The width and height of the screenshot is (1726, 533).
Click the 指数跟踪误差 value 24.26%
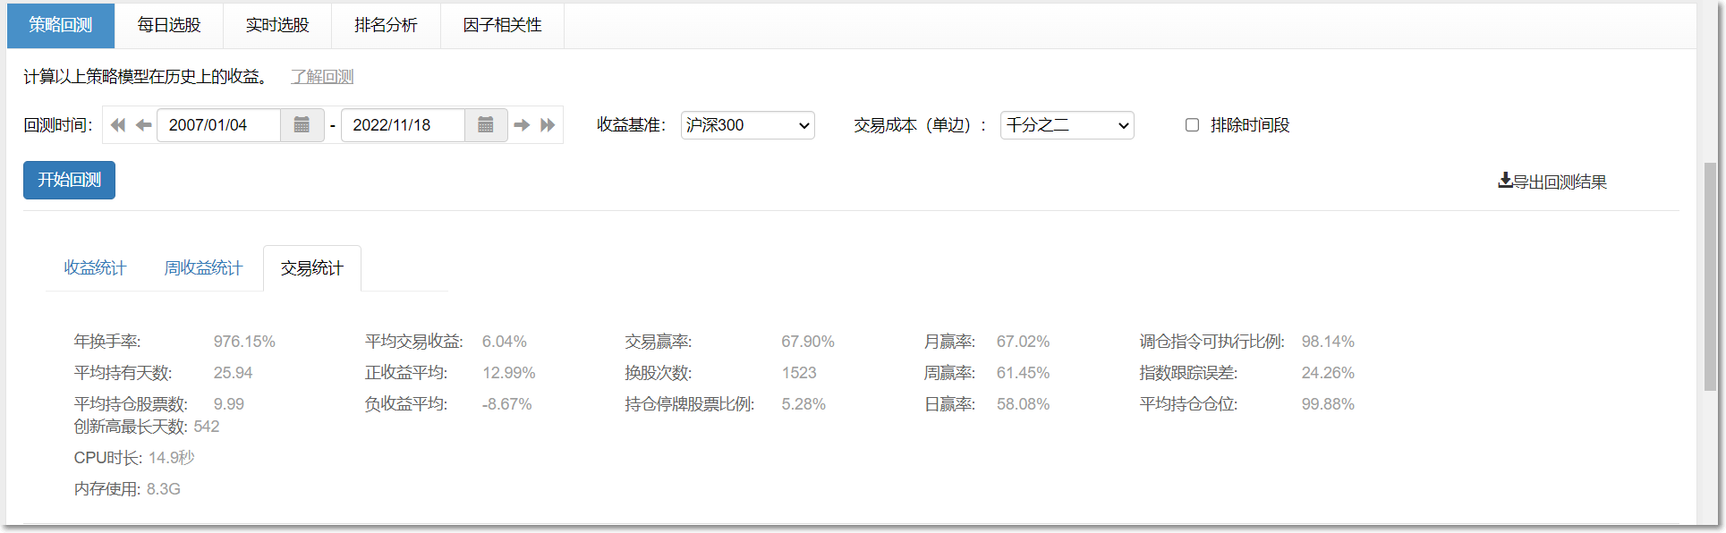tap(1328, 373)
